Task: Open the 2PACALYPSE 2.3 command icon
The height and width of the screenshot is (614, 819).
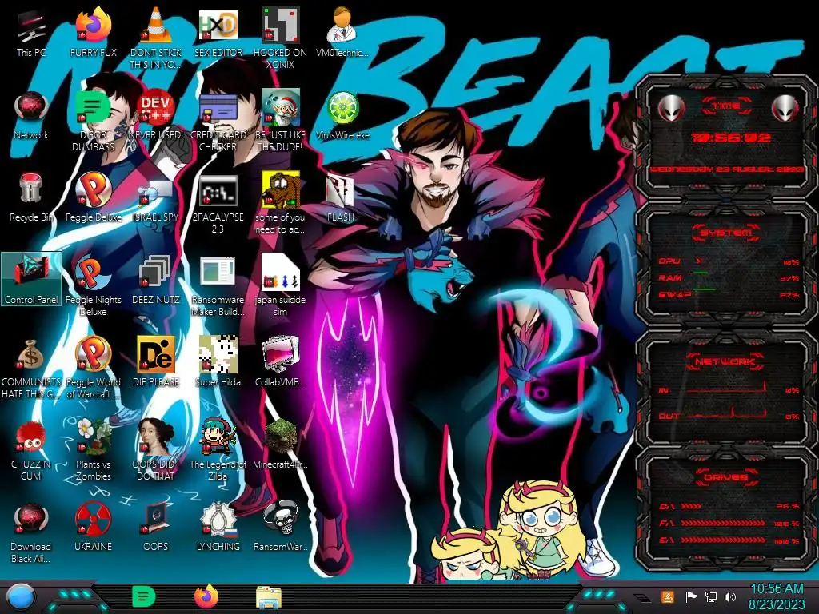Action: click(x=218, y=205)
